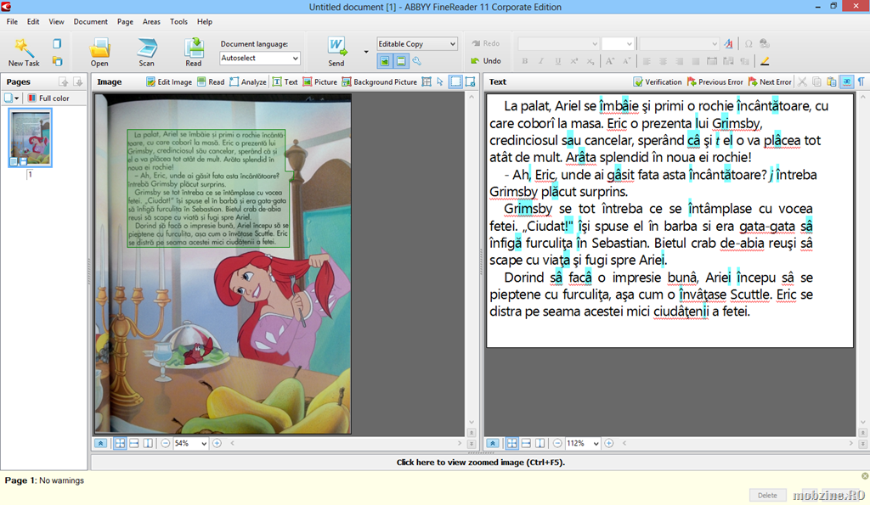This screenshot has width=870, height=505.
Task: Open the Document menu
Action: coord(90,21)
